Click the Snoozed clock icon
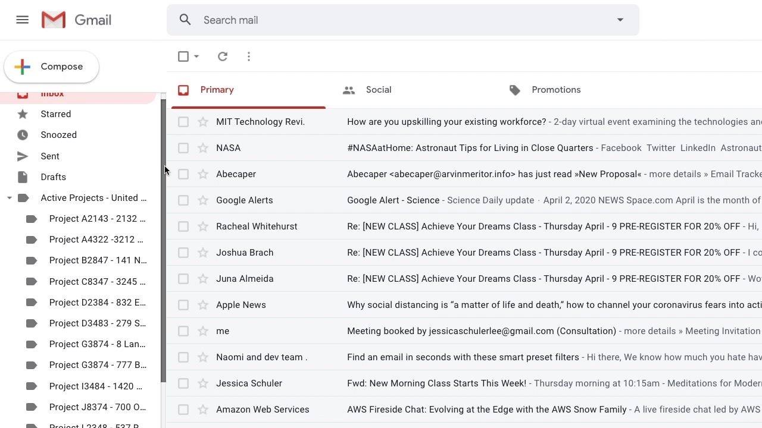Viewport: 762px width, 428px height. click(23, 135)
